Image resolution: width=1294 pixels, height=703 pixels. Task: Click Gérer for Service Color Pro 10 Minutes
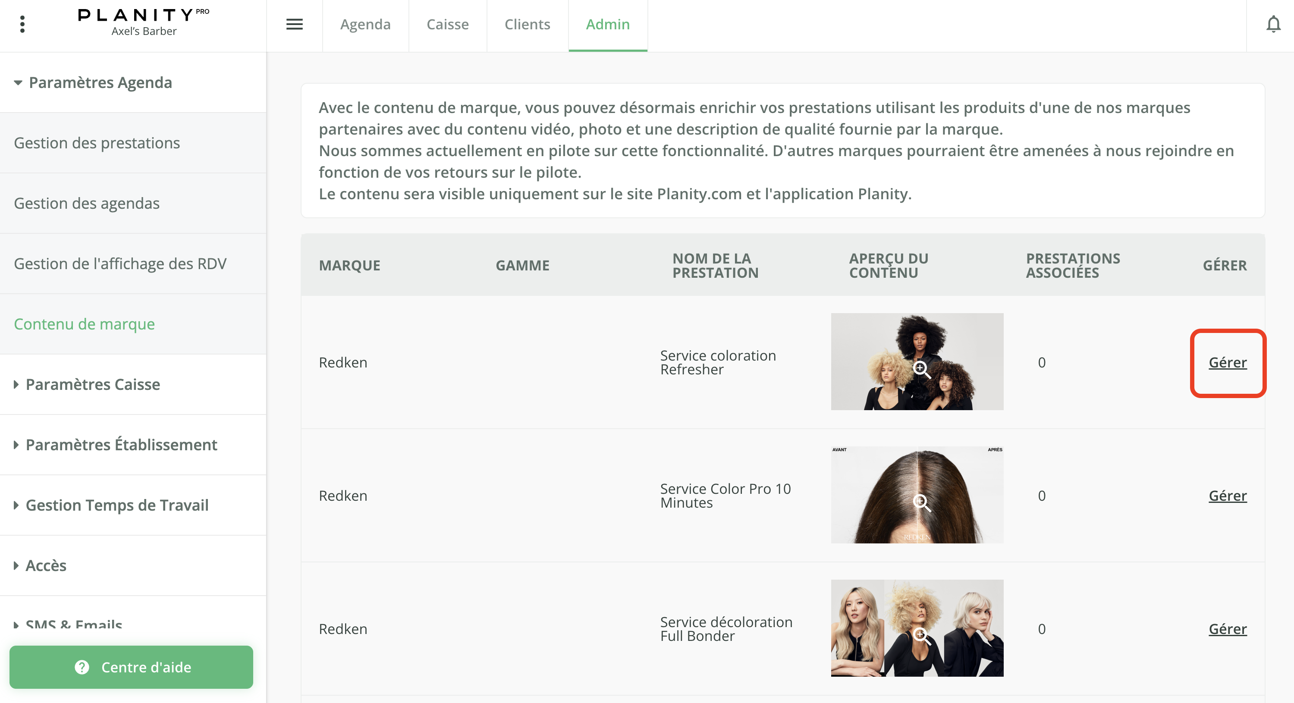point(1227,496)
